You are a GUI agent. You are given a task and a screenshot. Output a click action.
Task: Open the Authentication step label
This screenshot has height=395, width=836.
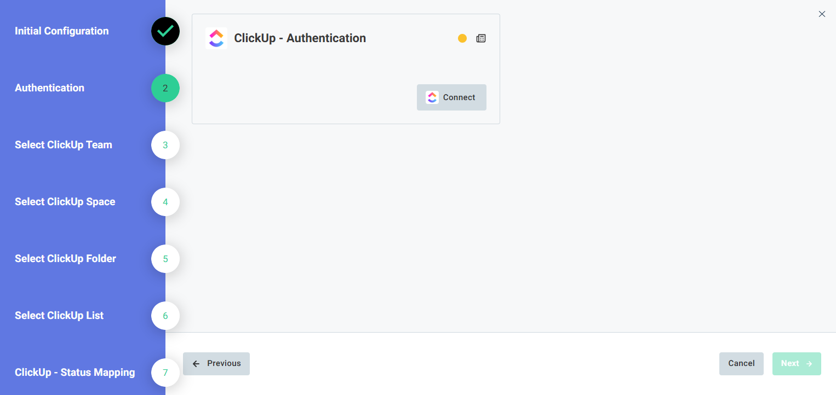click(x=50, y=88)
